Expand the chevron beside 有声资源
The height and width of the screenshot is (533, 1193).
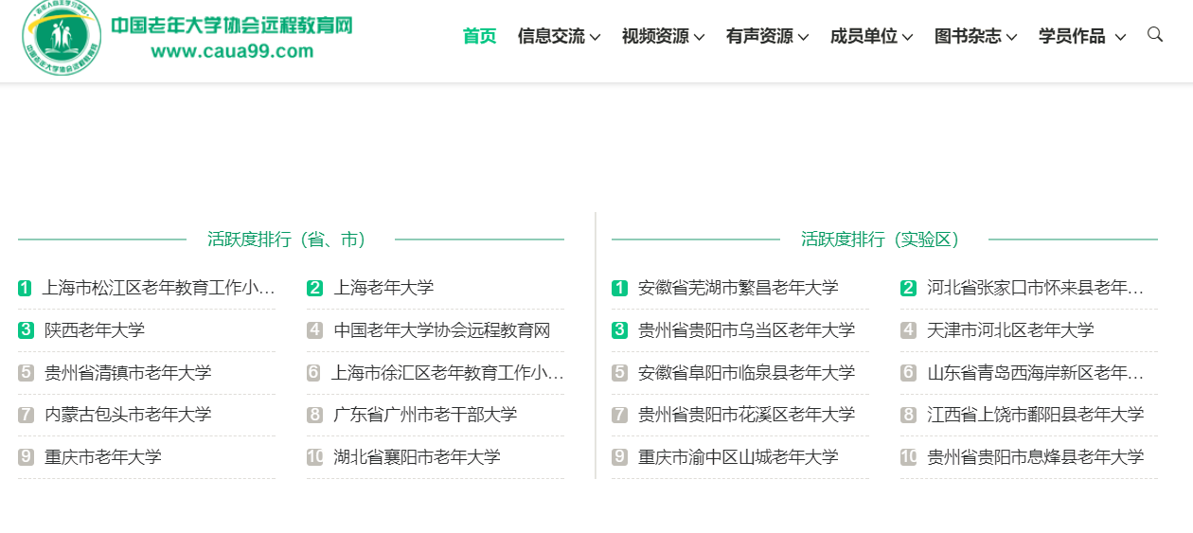803,38
